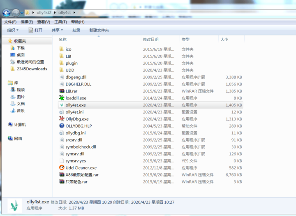The width and height of the screenshot is (296, 216).
Task: Select 库 in the navigation pane
Action: tap(16, 83)
